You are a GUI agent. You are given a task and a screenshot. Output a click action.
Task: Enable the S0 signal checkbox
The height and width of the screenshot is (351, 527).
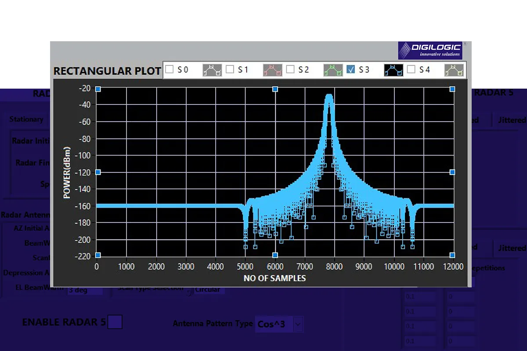point(170,69)
